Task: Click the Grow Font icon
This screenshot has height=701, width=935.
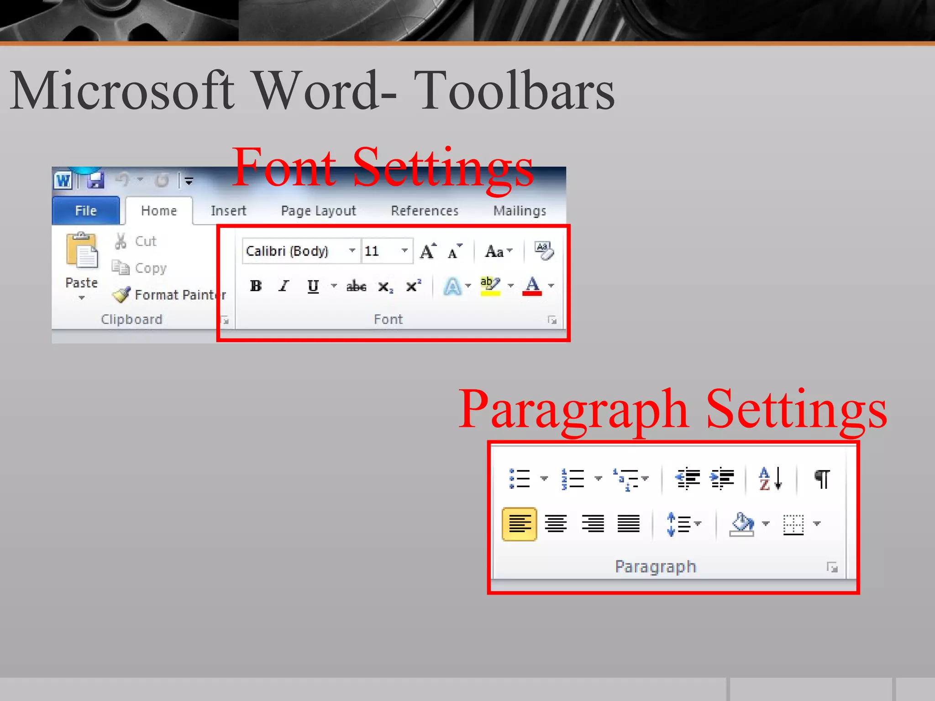Action: click(428, 251)
